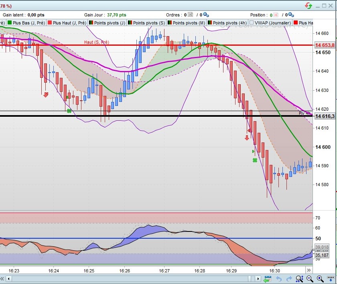Click the undo arrow icon

[279, 279]
